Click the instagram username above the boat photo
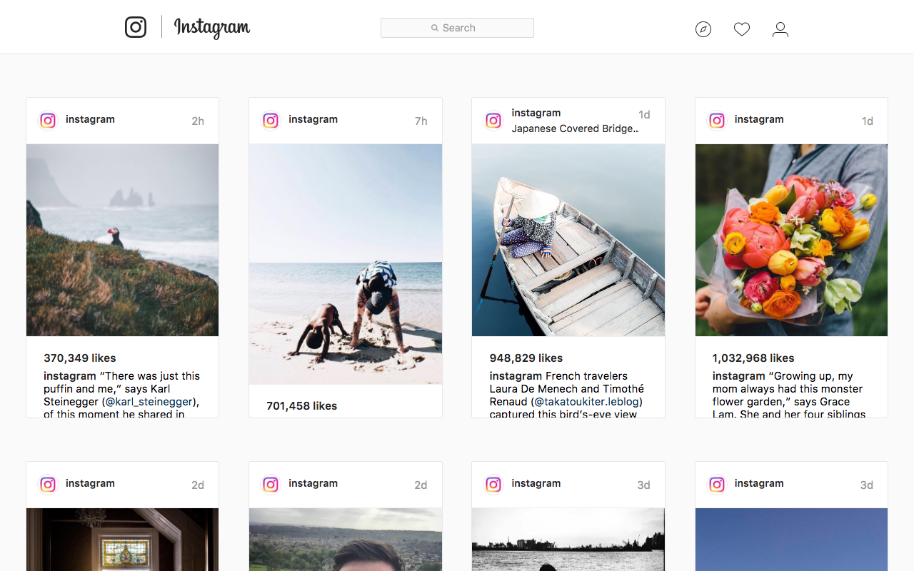This screenshot has height=571, width=914. coord(536,113)
